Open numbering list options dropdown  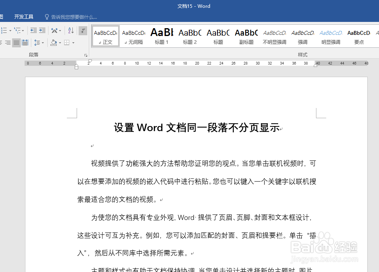(x=11, y=31)
